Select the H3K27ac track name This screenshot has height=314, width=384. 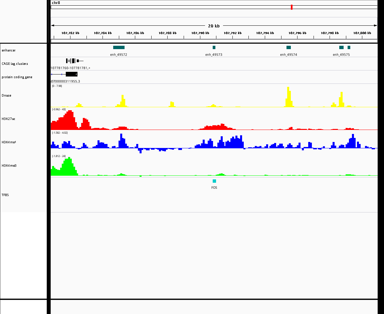coord(8,119)
